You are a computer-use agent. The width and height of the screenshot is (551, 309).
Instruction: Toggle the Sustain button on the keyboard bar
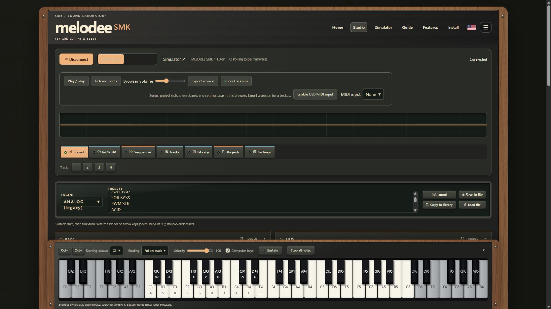point(270,251)
